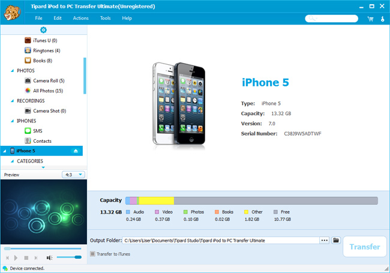The width and height of the screenshot is (390, 273).
Task: Open Camera Roll via its camera icon
Action: pos(28,80)
